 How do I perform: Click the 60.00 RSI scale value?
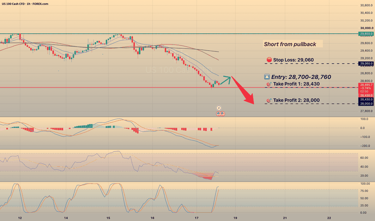[x=364, y=158]
